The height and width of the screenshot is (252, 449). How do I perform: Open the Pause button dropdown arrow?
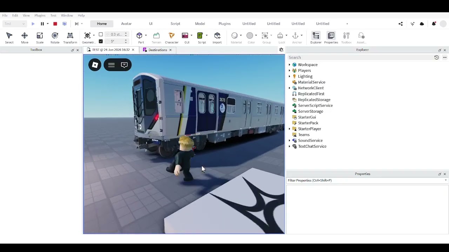coord(47,24)
